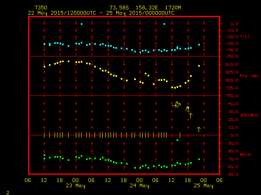Screen dimensions: 261x195
Task: Click the station ID 7350 in the header
Action: [41, 8]
